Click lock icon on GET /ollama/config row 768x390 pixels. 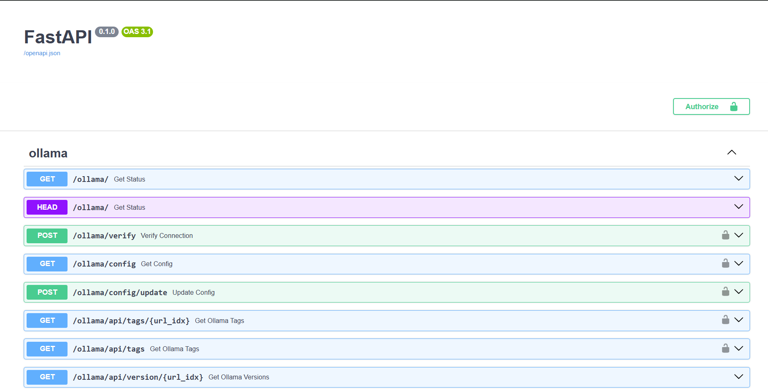(725, 263)
